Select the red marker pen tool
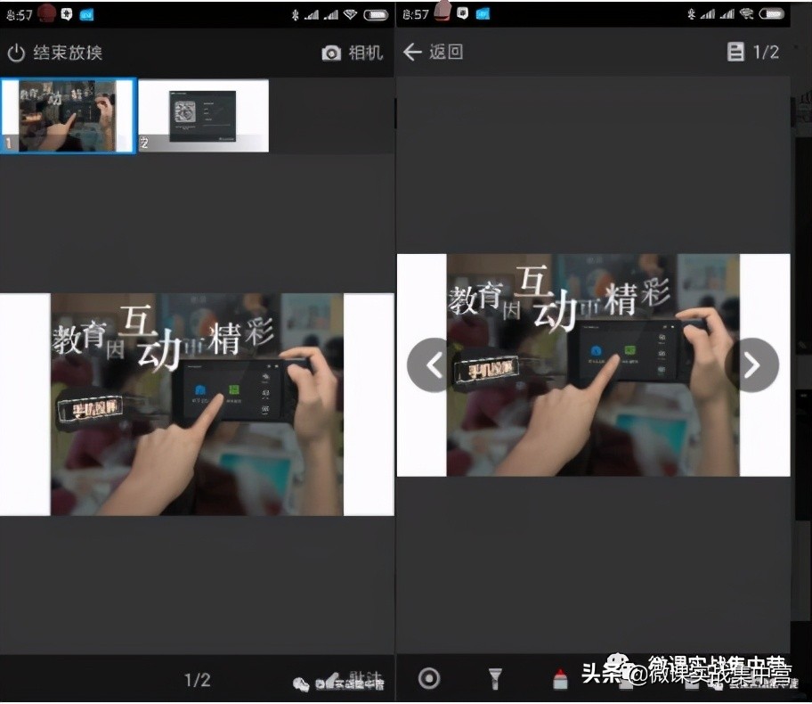 pos(560,678)
